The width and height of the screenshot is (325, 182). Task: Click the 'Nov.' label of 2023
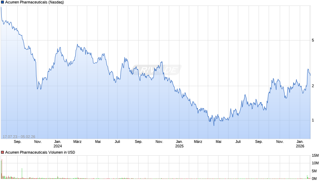(x=38, y=142)
